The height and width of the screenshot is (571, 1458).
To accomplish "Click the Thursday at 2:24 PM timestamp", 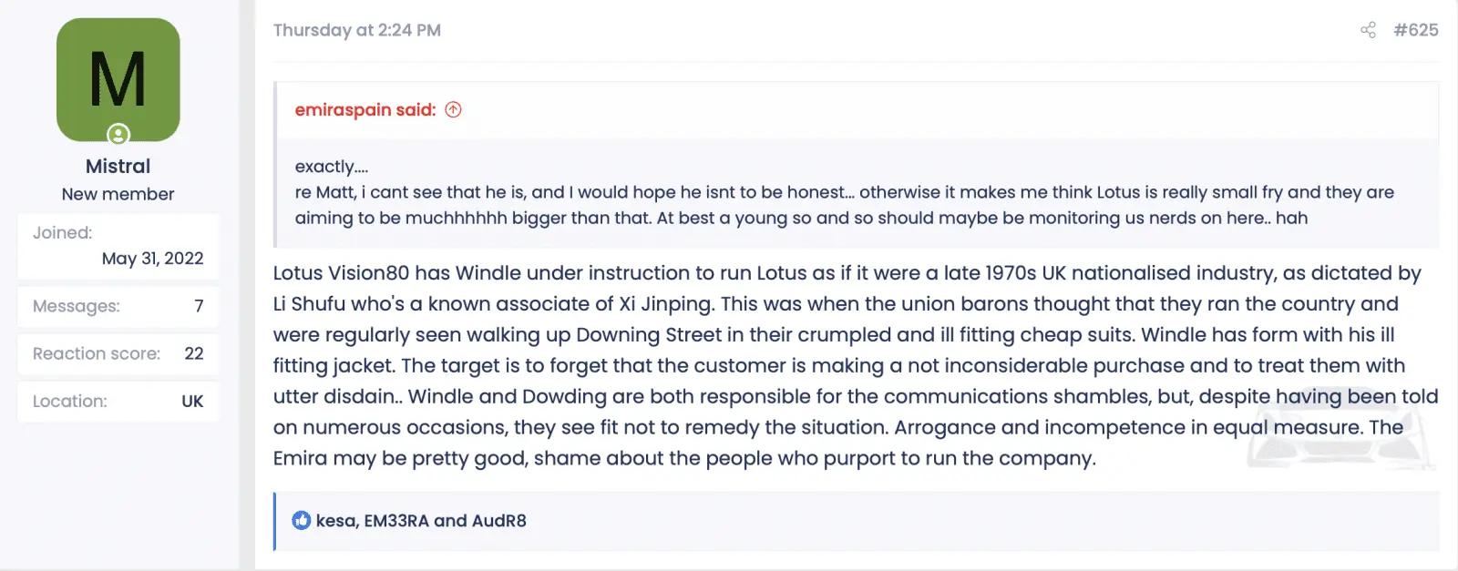I will coord(357,30).
